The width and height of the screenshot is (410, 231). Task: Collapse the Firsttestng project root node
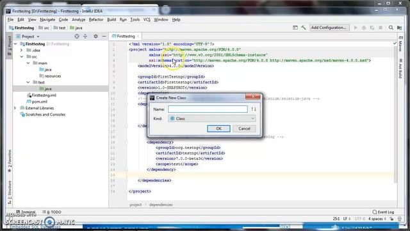click(15, 44)
